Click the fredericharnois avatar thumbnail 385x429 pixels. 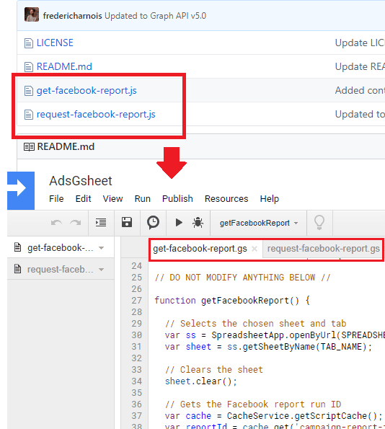32,14
